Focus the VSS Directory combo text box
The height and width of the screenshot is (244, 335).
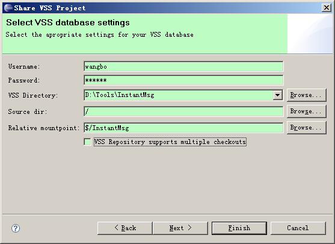pyautogui.click(x=179, y=95)
